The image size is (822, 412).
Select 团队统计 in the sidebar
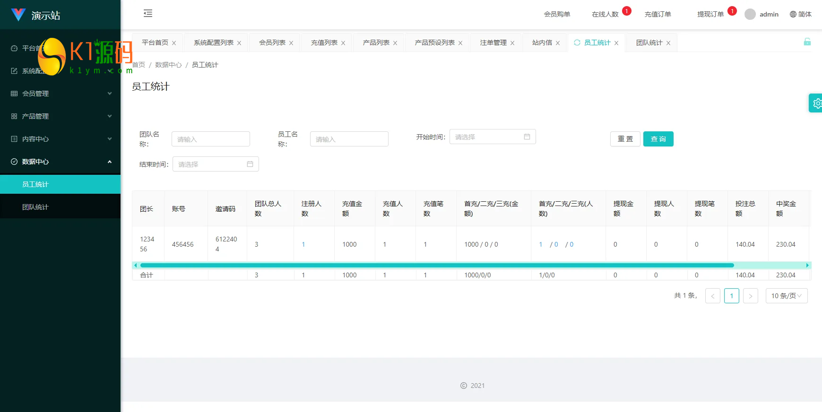pos(61,207)
